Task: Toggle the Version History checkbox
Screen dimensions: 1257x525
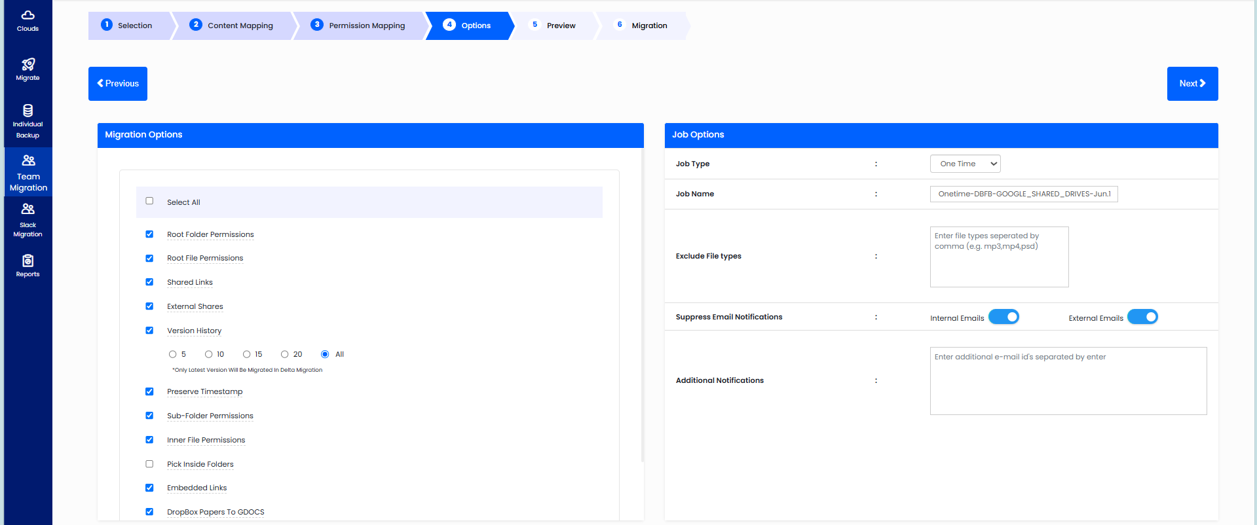Action: pos(149,331)
